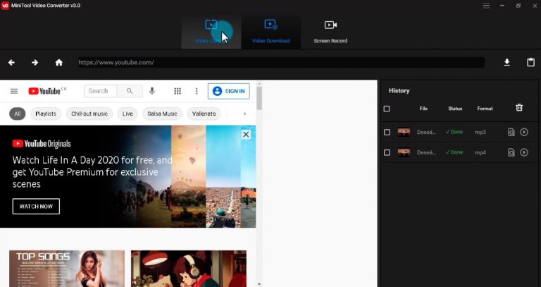Click the thumbnail of the mp3 history item
541x287 pixels.
(x=404, y=133)
